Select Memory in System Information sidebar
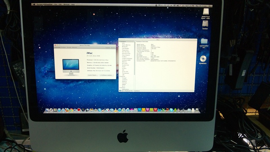The image size is (270, 152). coord(124,62)
